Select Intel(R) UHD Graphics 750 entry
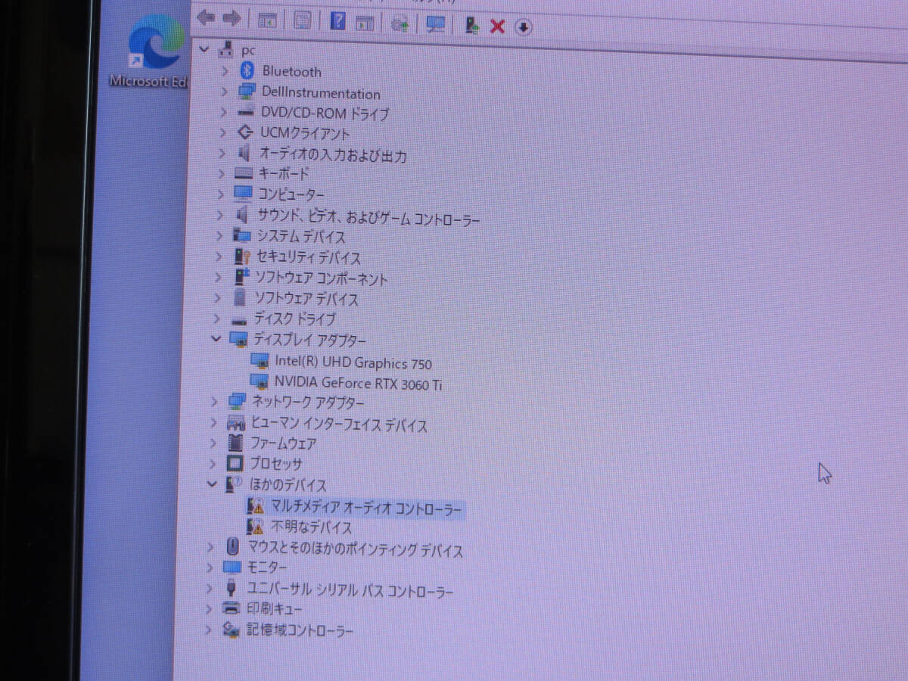 click(353, 362)
